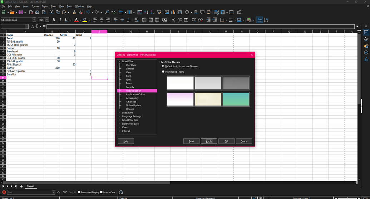This screenshot has height=199, width=370.
Task: Click the Function Wizard fx icon
Action: tap(33, 26)
